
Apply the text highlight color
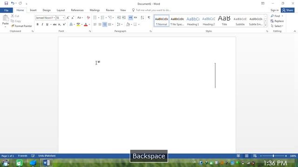[78, 25]
